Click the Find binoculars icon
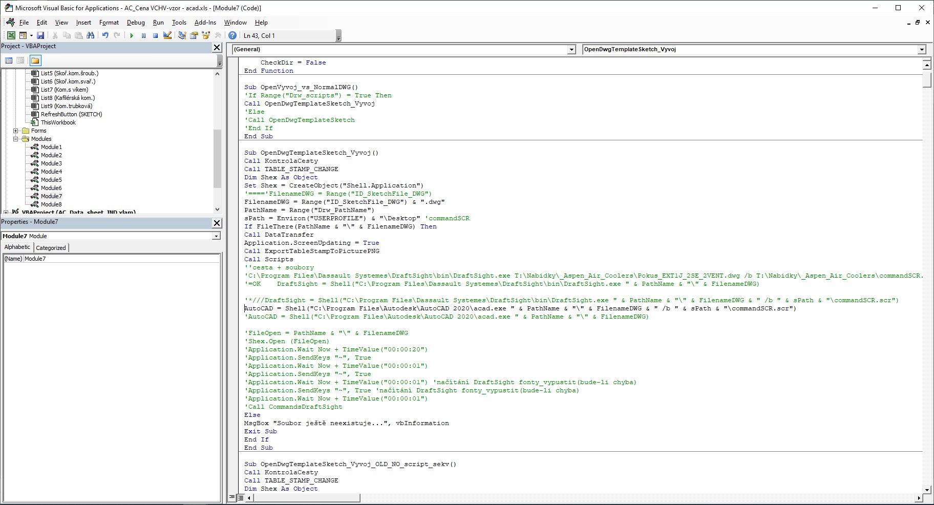Viewport: 934px width, 505px height. click(91, 35)
